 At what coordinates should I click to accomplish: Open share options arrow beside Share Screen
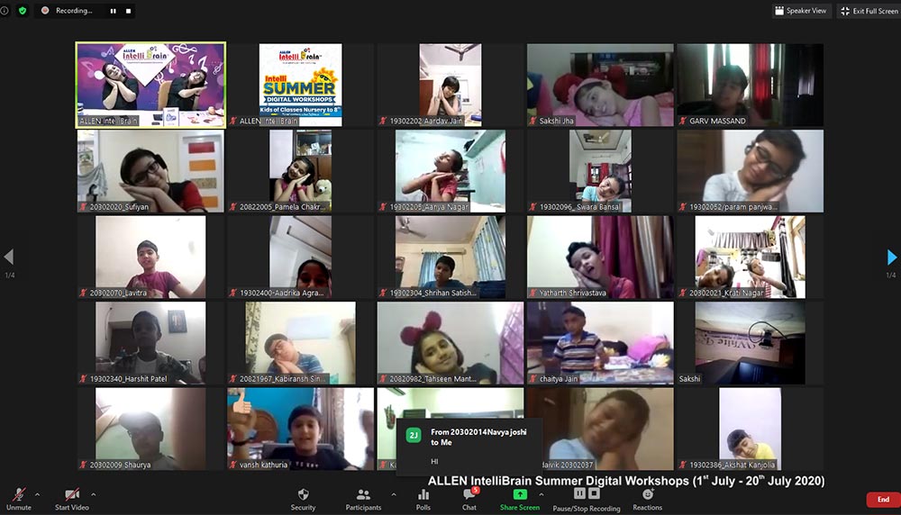pyautogui.click(x=541, y=493)
